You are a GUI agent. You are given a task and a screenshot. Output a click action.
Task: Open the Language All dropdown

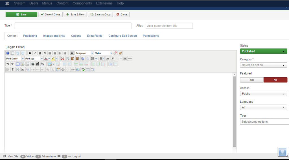coord(264,108)
